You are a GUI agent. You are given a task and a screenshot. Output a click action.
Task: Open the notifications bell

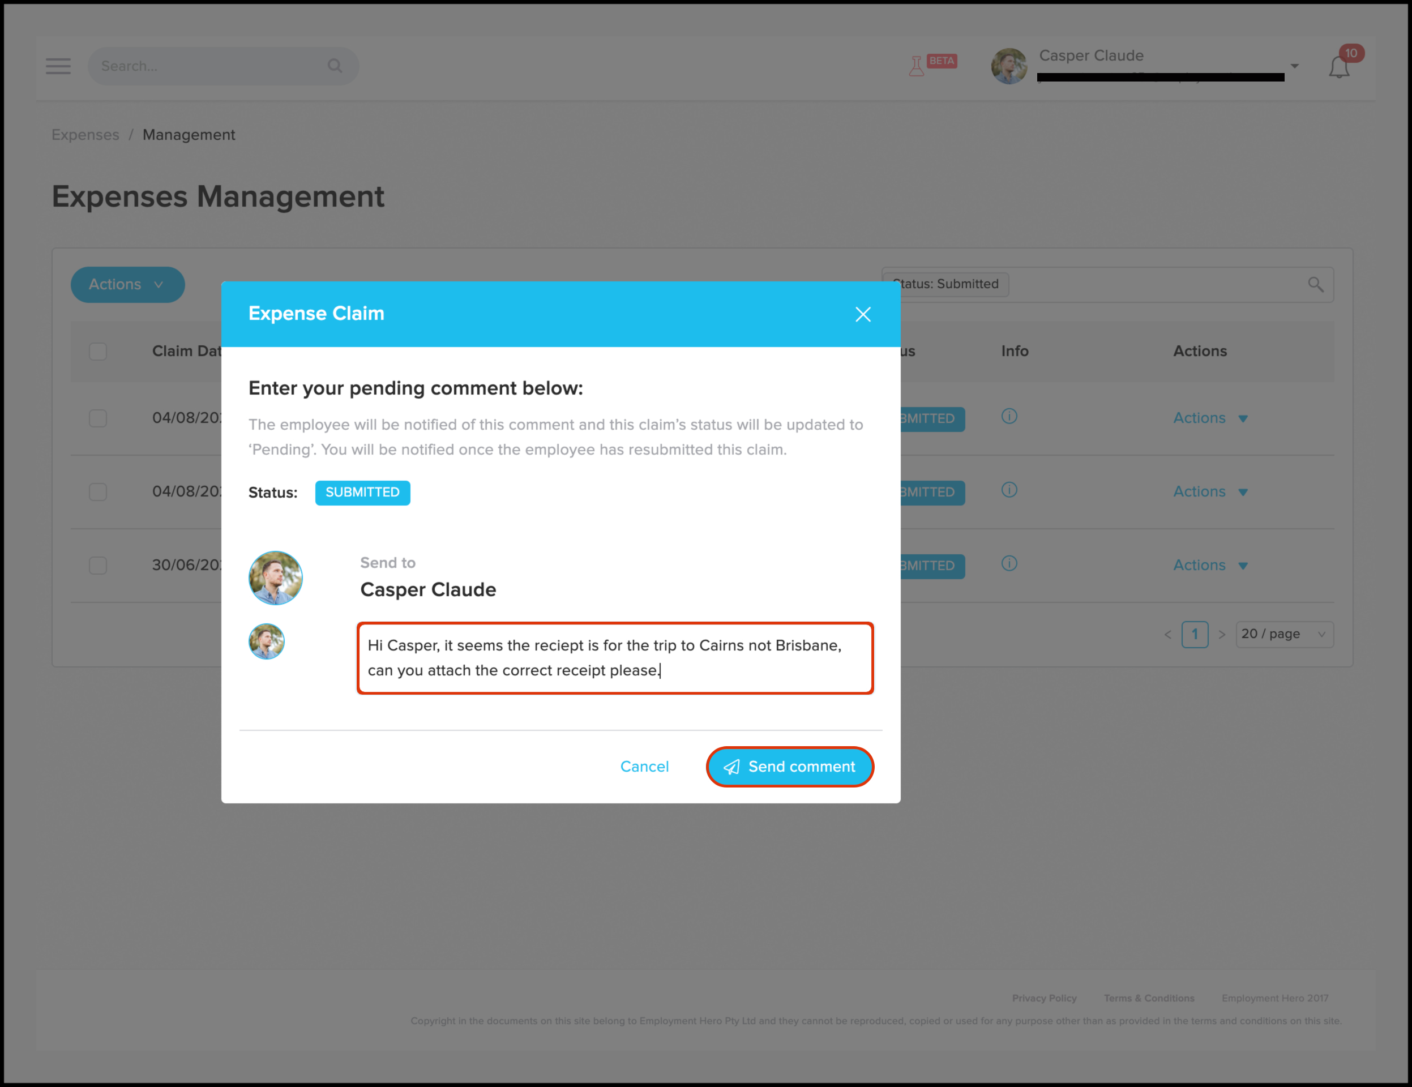(1339, 67)
